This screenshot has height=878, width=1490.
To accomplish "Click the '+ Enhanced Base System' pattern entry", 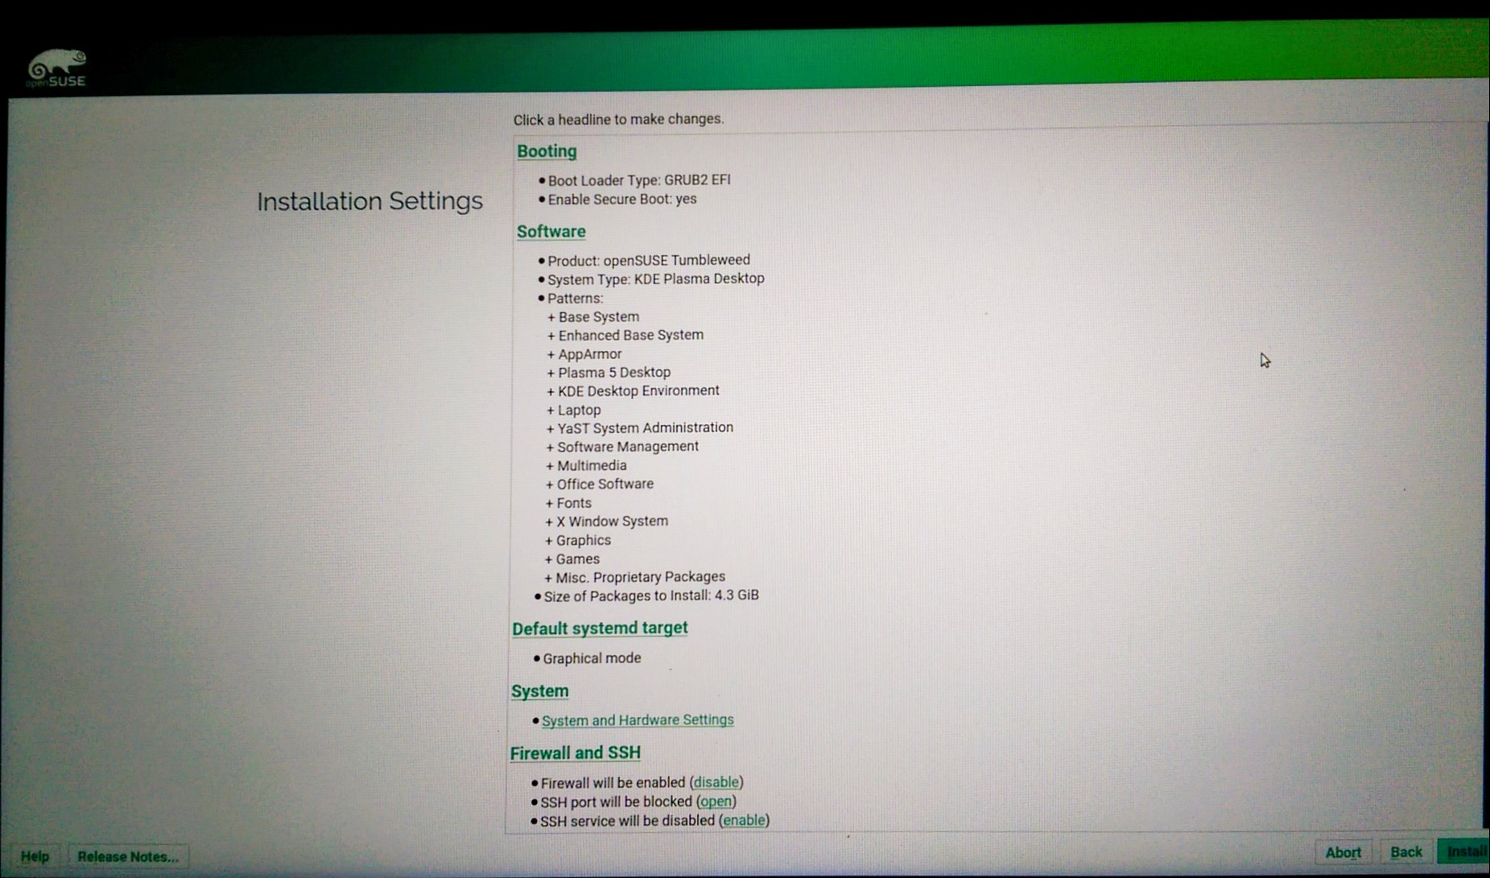I will 625,336.
